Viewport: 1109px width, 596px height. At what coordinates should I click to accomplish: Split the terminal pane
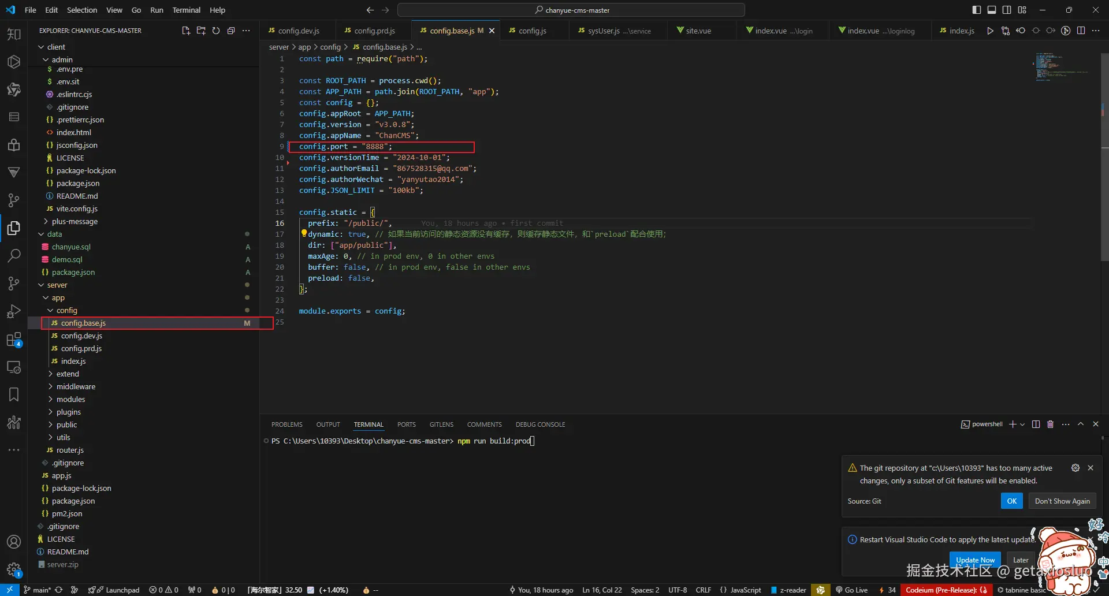(1036, 424)
